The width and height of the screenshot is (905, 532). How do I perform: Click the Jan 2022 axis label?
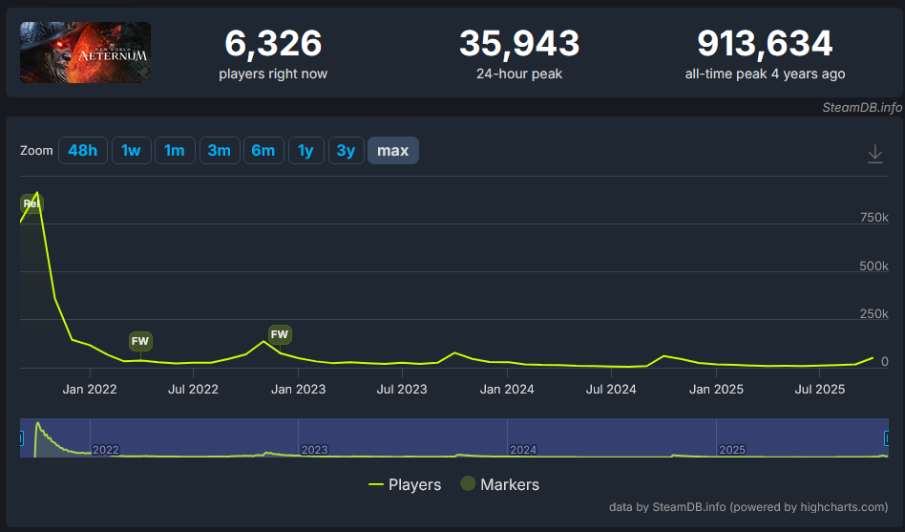[x=90, y=390]
